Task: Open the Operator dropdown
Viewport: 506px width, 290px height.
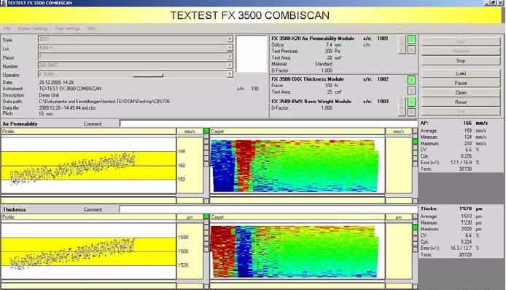Action: coord(230,74)
